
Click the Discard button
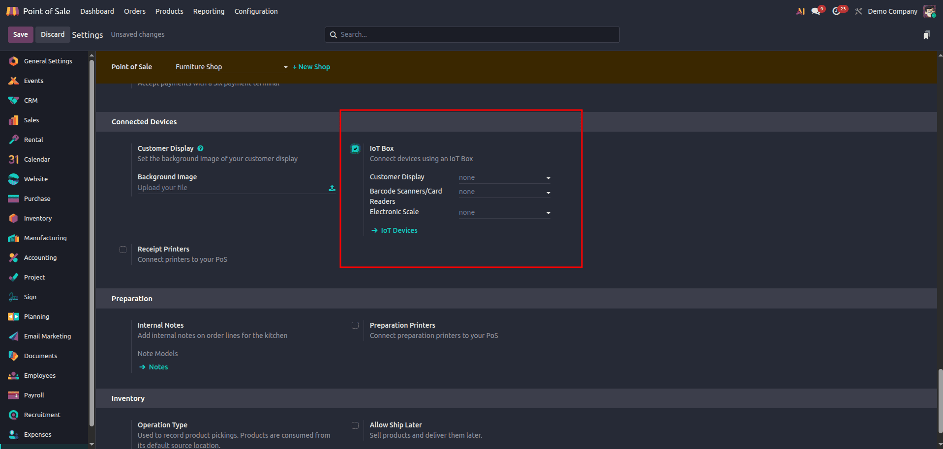tap(53, 34)
